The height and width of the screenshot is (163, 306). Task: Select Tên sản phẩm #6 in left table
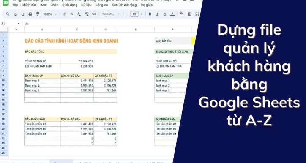coord(42,129)
